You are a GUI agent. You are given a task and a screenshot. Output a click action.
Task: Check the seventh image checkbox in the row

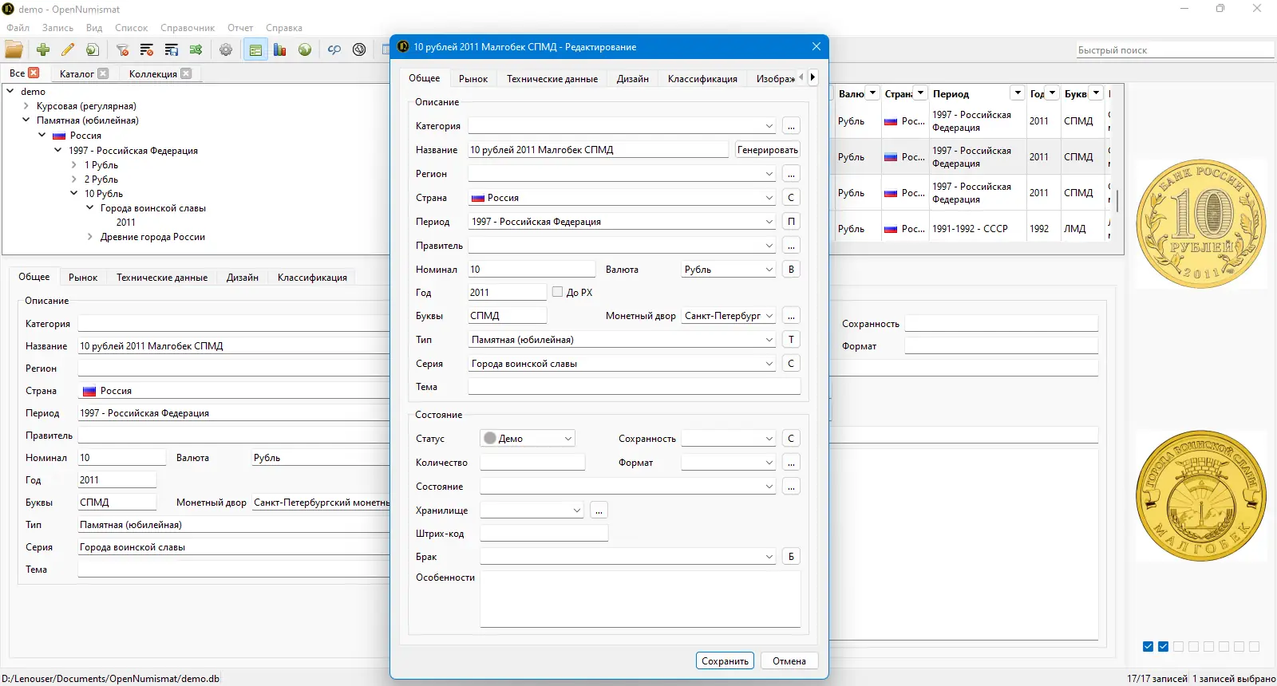pyautogui.click(x=1239, y=646)
